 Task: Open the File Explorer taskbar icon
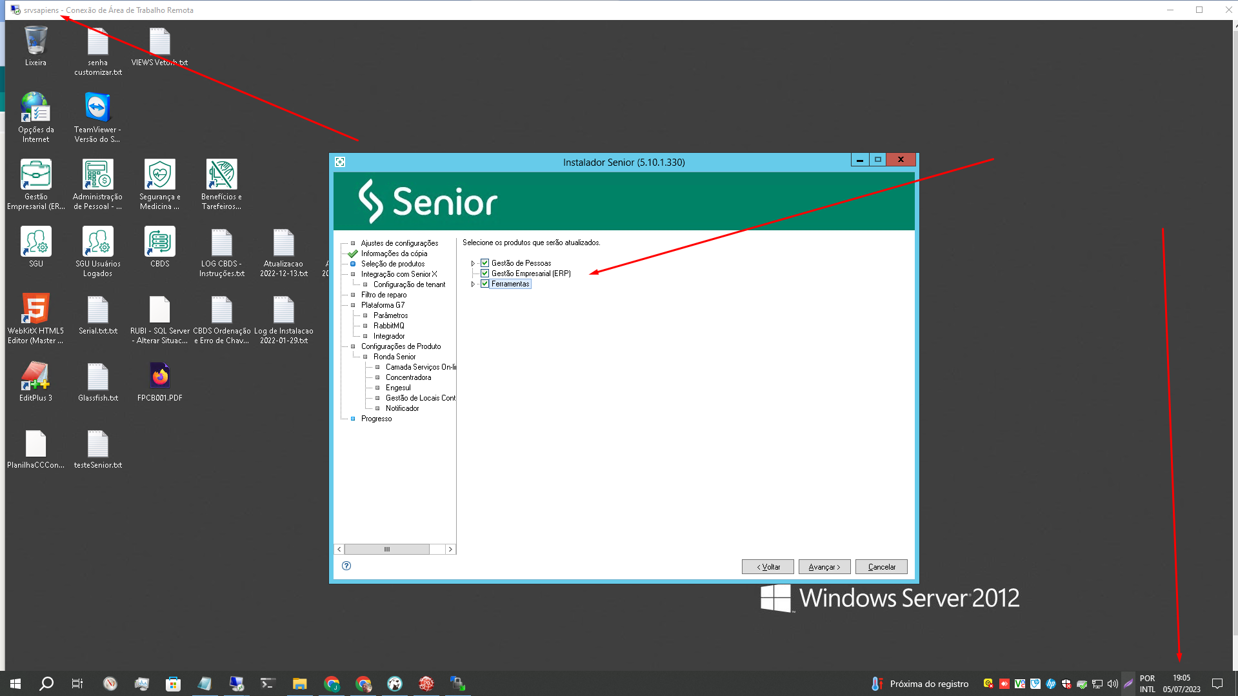[299, 684]
